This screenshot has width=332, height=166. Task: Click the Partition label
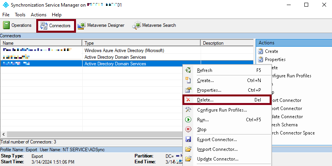point(144,156)
